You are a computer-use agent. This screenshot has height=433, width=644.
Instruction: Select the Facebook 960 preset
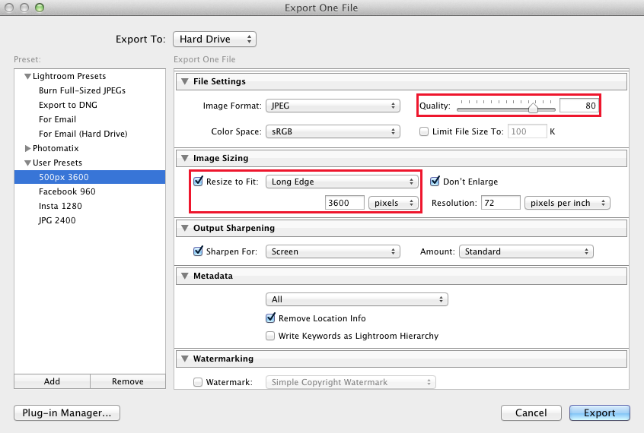click(x=67, y=191)
